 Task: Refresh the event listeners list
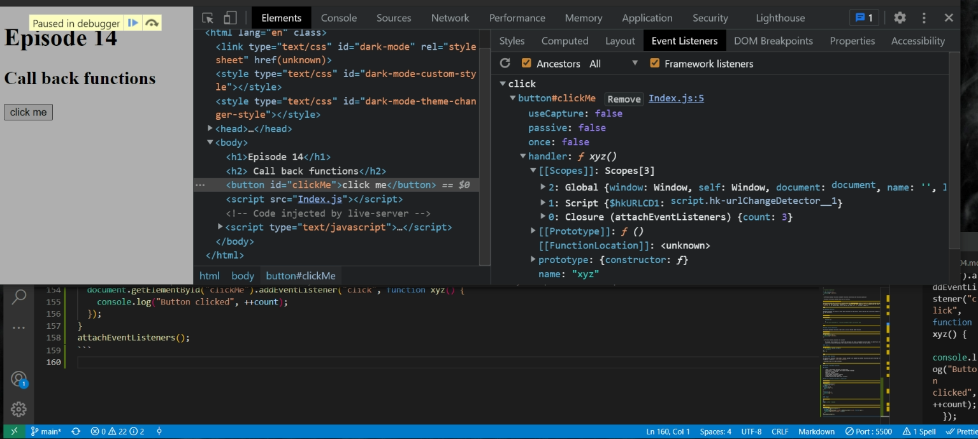[x=505, y=63]
